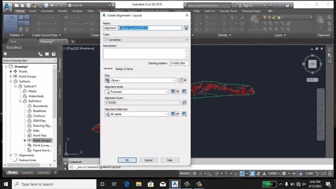Switch to the Design Criteria tab
336x189 pixels.
pos(124,69)
